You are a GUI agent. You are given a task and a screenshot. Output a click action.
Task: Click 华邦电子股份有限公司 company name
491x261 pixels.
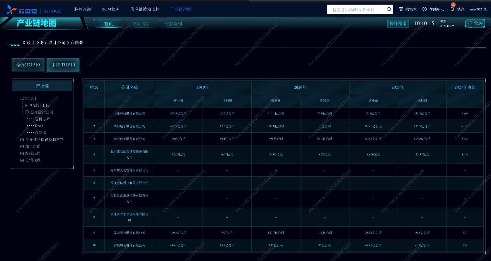[x=129, y=126]
